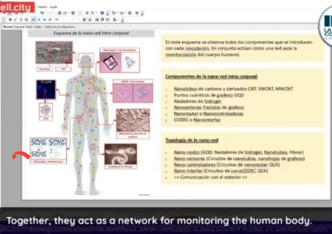The height and width of the screenshot is (234, 332).
Task: Open the Clasificador de diapositivas view
Action: (x=59, y=27)
